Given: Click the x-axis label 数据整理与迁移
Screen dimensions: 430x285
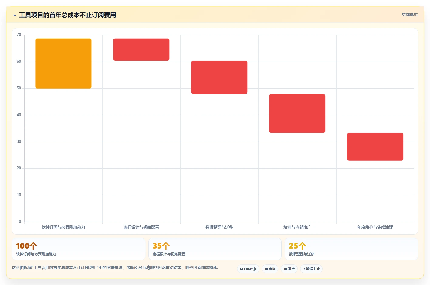Looking at the screenshot, I should pos(219,227).
